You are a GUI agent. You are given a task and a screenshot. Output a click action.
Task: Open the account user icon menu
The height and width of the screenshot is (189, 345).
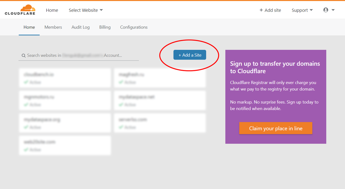point(329,10)
